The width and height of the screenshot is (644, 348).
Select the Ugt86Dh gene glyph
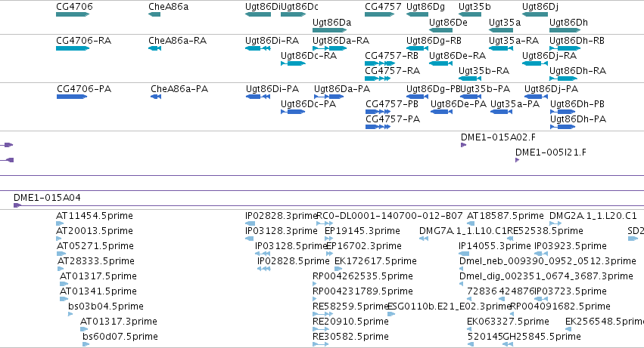point(565,30)
